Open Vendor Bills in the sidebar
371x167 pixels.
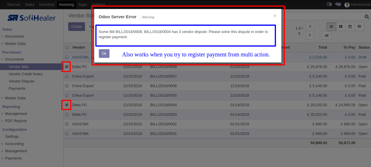tap(18, 67)
